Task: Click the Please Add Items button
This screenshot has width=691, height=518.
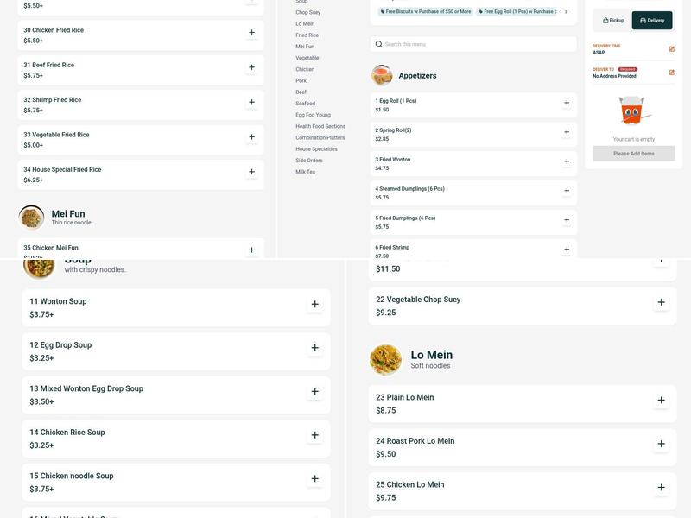Action: pyautogui.click(x=633, y=154)
